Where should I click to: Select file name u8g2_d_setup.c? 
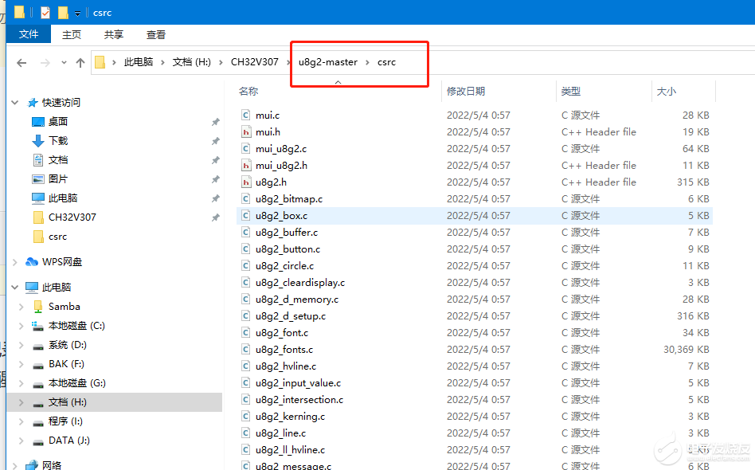coord(291,316)
